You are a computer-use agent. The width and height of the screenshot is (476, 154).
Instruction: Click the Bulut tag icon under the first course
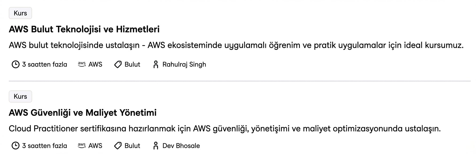[x=118, y=64]
